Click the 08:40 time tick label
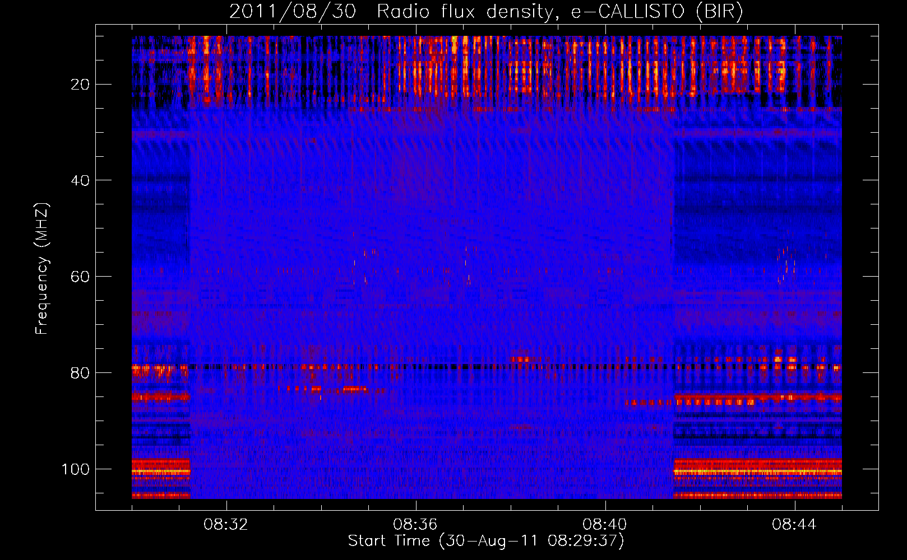This screenshot has width=907, height=560. [605, 525]
